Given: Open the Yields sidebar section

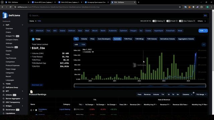Looking at the screenshot, I should pos(8,84).
